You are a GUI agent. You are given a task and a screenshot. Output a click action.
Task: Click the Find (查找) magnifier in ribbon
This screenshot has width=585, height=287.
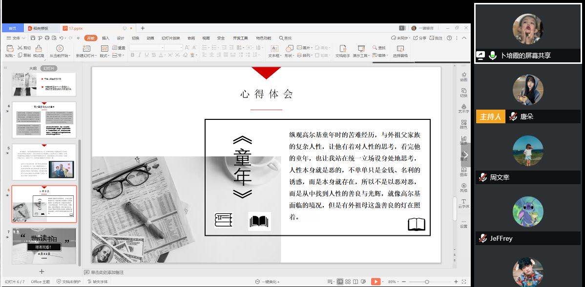(375, 48)
